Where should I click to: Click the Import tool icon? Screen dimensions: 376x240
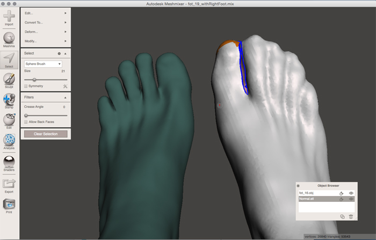coord(9,16)
